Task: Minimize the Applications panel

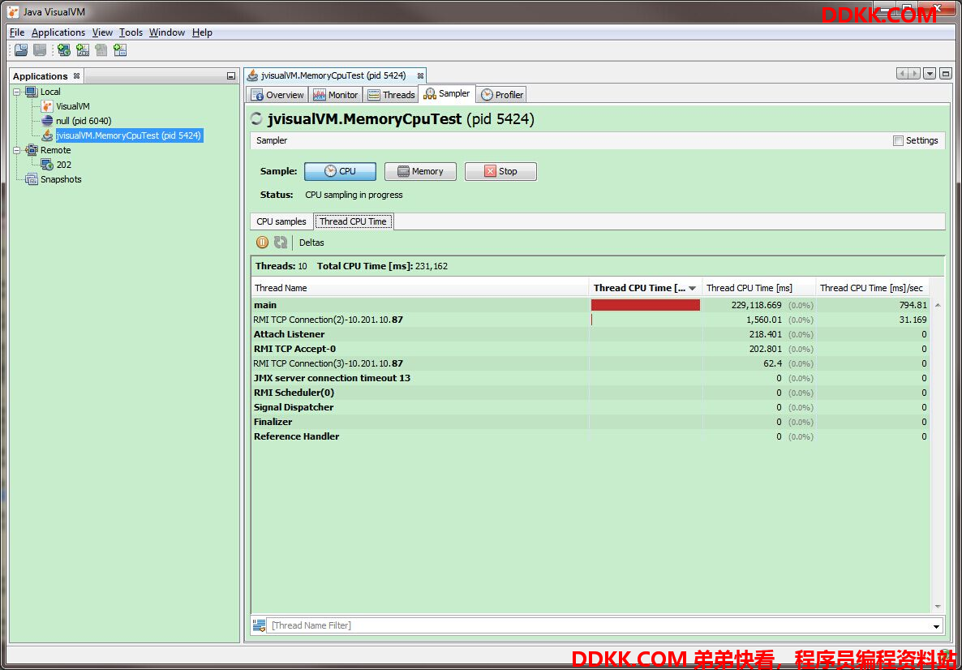Action: (x=230, y=76)
